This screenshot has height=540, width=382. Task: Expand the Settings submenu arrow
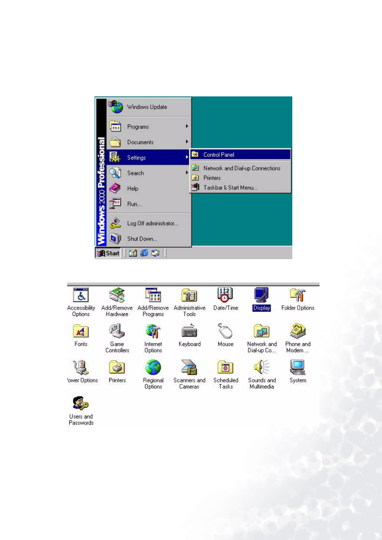[x=187, y=157]
